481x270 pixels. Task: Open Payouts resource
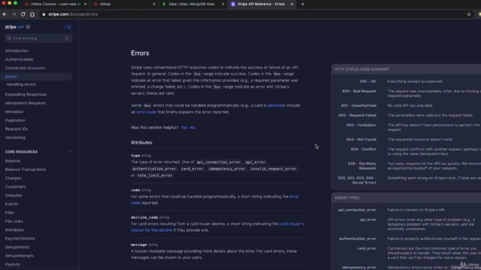[x=13, y=264]
